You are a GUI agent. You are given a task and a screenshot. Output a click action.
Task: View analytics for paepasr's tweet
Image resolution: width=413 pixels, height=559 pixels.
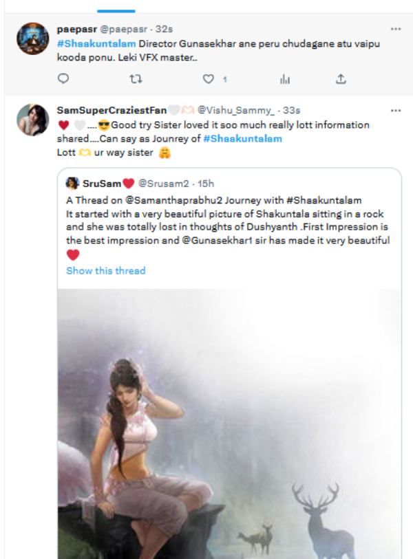tap(284, 80)
